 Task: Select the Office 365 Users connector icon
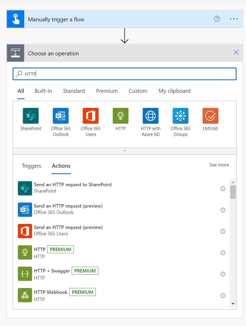point(91,116)
